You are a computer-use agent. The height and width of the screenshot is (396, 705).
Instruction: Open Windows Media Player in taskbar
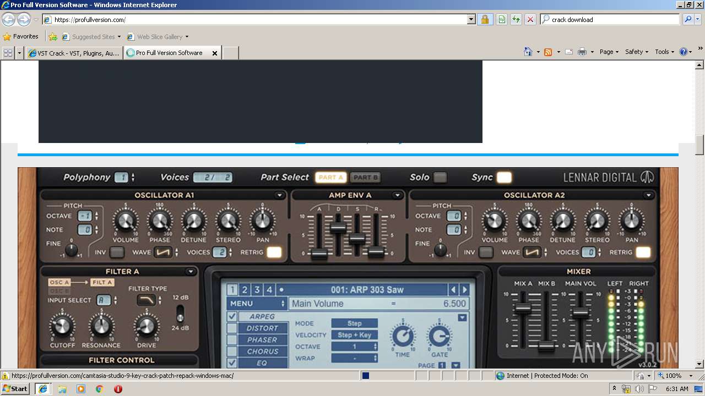coord(81,389)
